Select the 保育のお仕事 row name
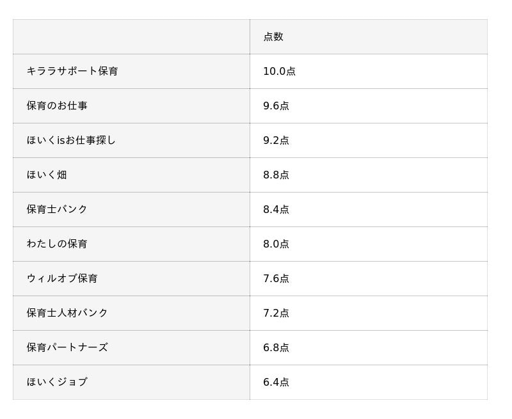 tap(57, 106)
